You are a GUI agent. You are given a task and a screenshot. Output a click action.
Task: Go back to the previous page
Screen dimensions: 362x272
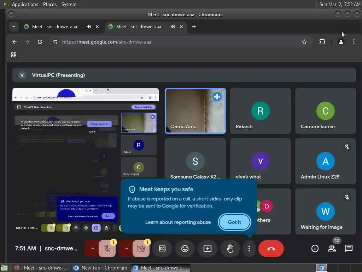(14, 42)
